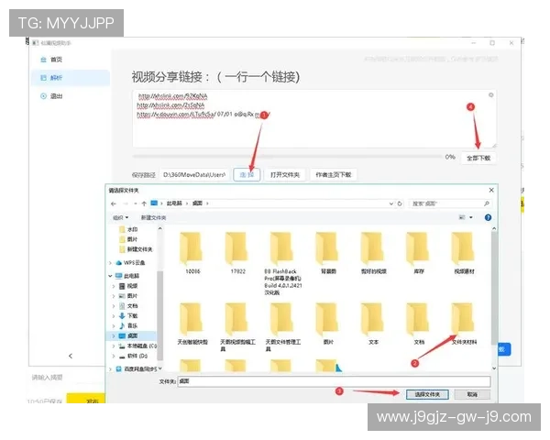Click the 全部下载 button
The image size is (550, 440).
[478, 158]
